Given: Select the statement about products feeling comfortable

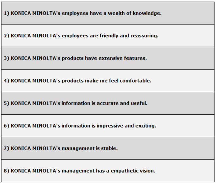Looking at the screenshot, I should coord(78,81).
